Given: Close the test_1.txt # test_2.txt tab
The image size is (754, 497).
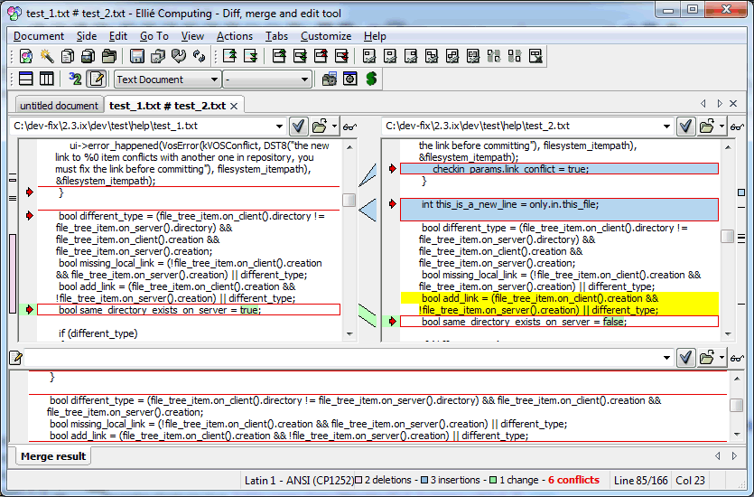Looking at the screenshot, I should tap(234, 106).
